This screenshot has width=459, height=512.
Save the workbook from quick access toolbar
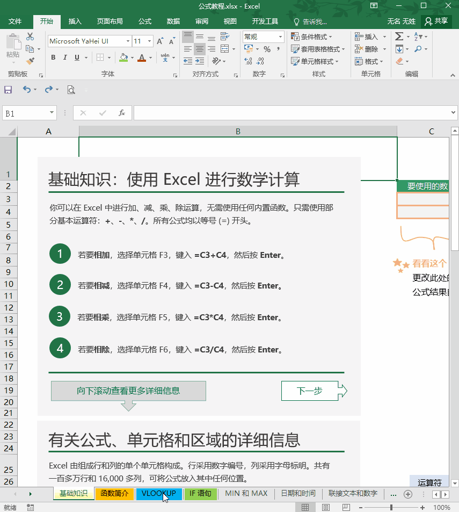(8, 90)
